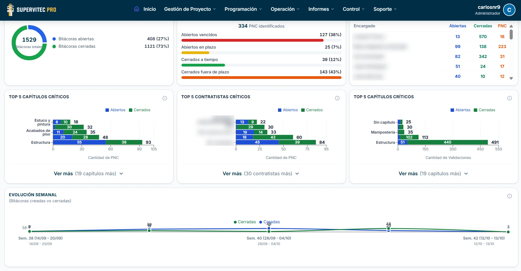Click the Abiertos en plazo yellow bar

195,53
